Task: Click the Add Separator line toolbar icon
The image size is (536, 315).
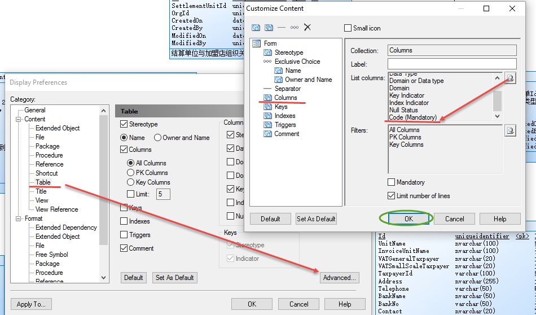Action: point(282,27)
